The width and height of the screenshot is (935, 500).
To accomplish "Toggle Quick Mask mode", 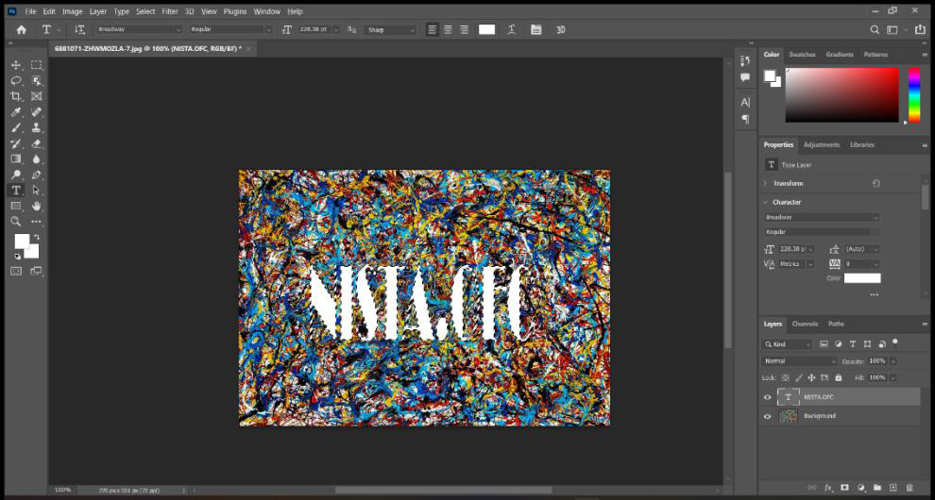I will point(16,271).
